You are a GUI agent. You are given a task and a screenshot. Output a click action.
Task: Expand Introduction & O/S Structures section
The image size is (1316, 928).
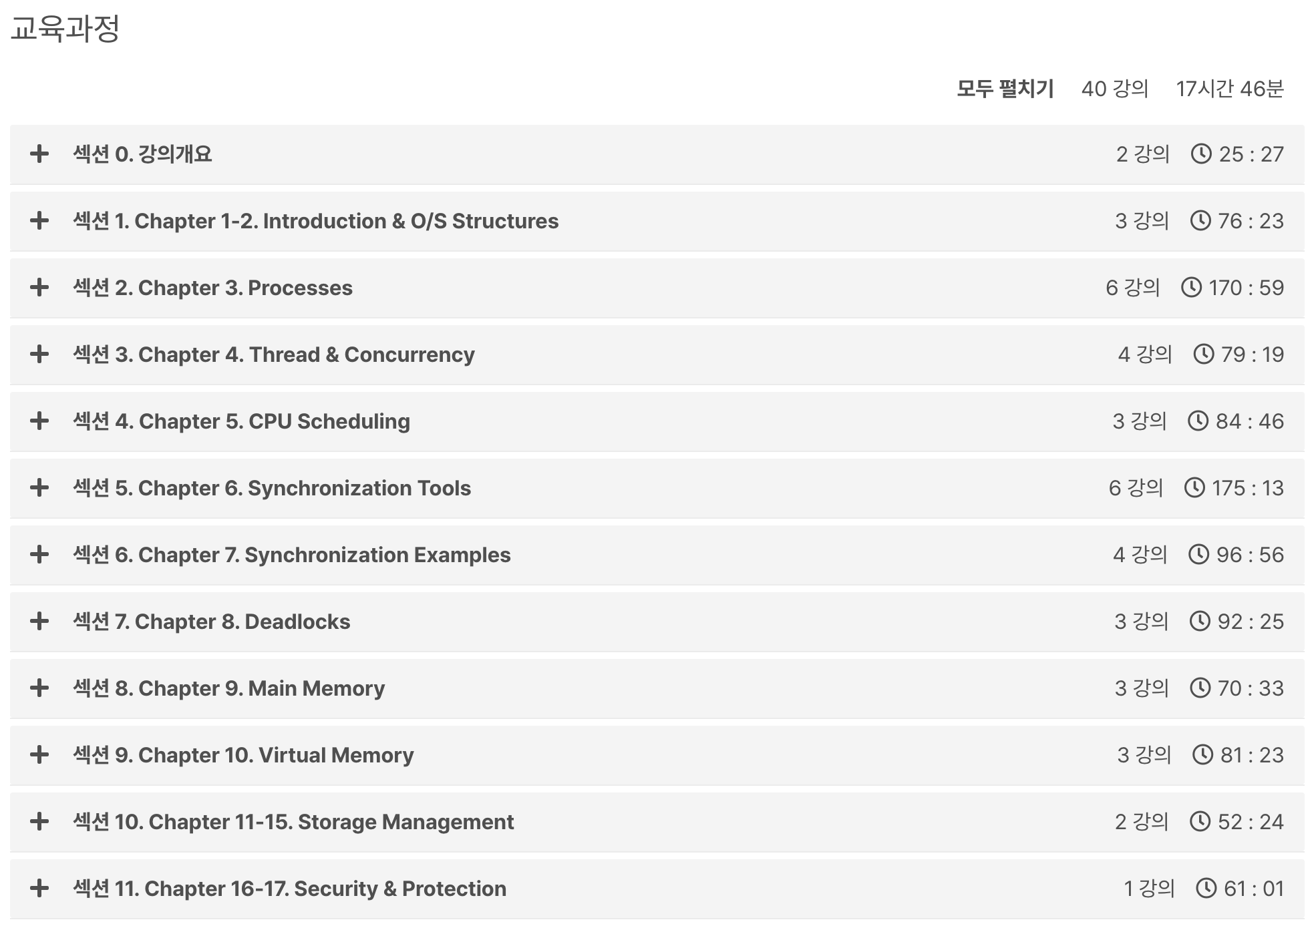point(315,221)
